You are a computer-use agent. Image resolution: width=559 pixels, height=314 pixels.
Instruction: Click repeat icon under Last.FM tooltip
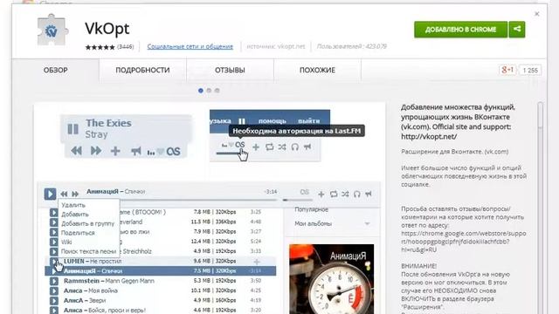[269, 147]
